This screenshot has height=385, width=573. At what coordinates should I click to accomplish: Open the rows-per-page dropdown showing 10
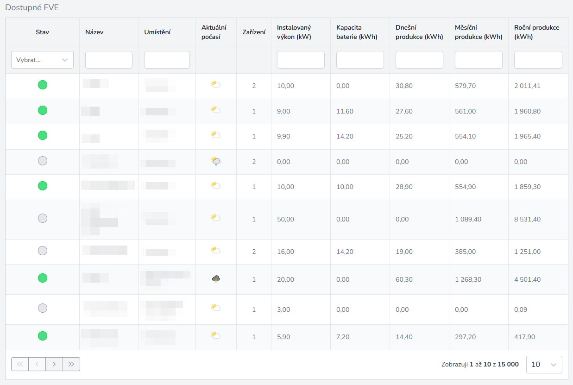coord(544,365)
